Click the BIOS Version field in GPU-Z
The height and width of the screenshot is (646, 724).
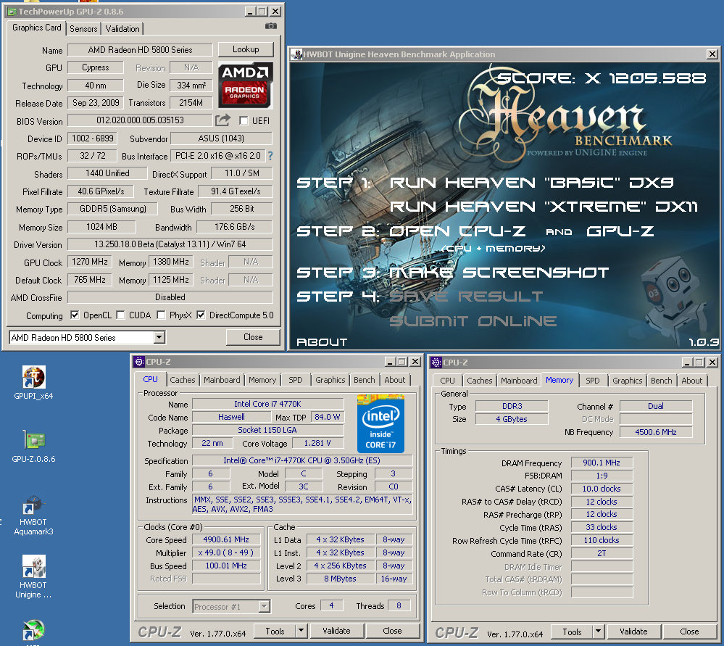pos(140,120)
